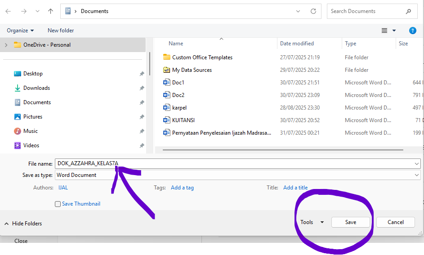Click the Doc1 Word file icon

point(167,83)
